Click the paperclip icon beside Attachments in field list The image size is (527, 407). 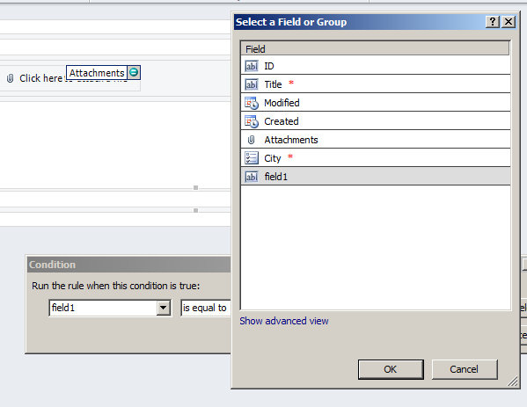251,140
